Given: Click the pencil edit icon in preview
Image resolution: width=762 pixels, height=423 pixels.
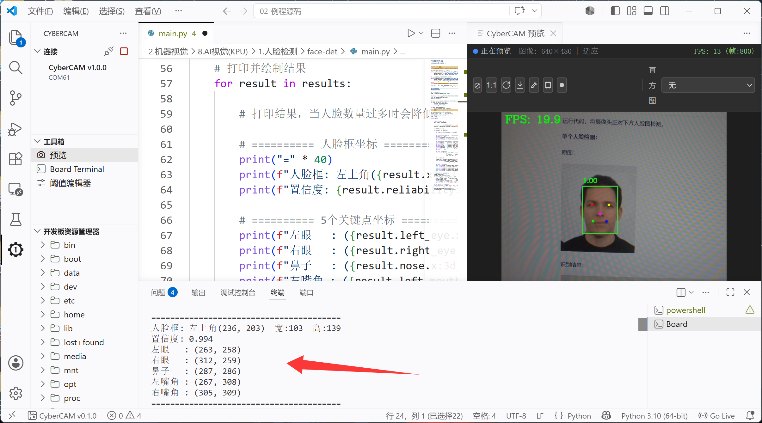Looking at the screenshot, I should [x=534, y=85].
